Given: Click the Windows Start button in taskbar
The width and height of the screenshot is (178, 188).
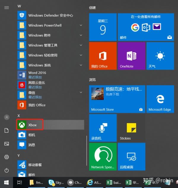Looking at the screenshot, I should [x=7, y=182].
